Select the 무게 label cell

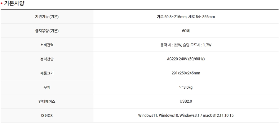click(47, 87)
